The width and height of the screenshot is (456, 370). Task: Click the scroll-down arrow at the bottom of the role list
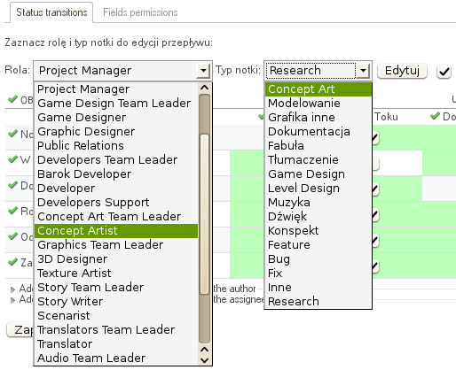[x=204, y=360]
